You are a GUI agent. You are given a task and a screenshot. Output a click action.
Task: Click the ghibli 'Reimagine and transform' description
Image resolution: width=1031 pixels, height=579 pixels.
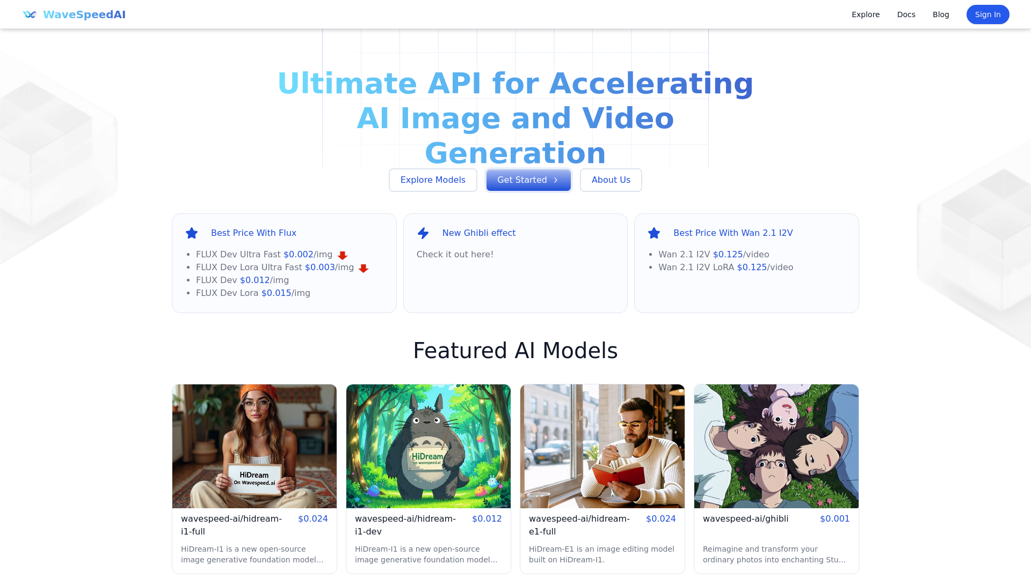tap(774, 554)
